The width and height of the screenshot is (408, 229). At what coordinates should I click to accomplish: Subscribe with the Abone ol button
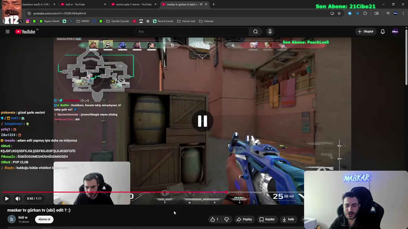tap(44, 219)
